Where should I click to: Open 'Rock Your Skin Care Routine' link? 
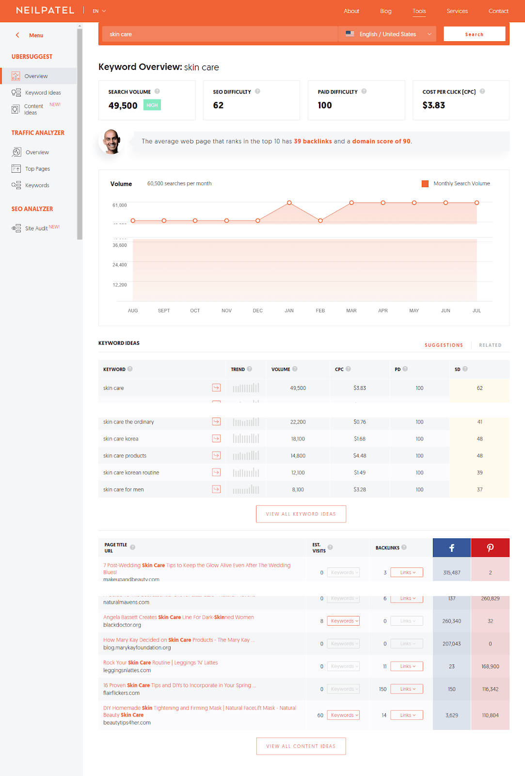(160, 663)
